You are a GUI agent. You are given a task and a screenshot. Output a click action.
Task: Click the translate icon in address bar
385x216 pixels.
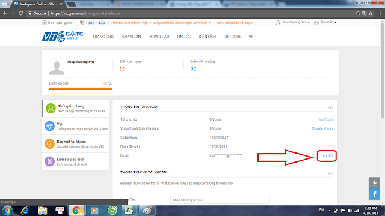(x=365, y=13)
